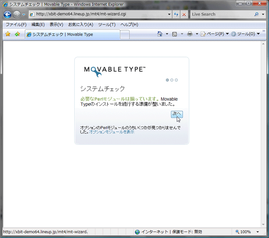
Task: Click the IE icon in title bar
Action: point(5,4)
